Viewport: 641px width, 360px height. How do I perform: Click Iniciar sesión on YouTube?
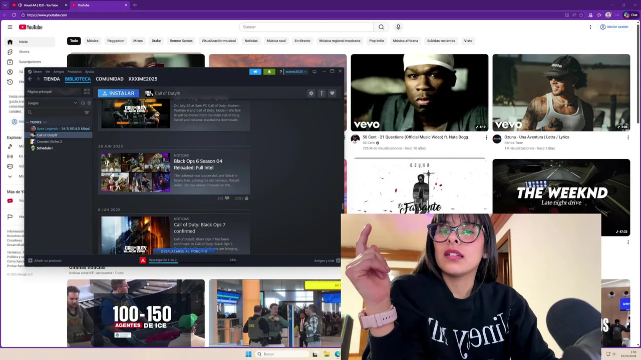(614, 27)
